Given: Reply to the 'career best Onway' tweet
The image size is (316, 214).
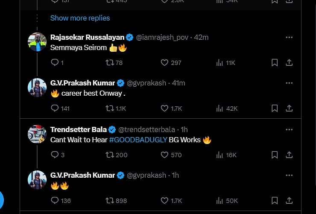Looking at the screenshot, I should (x=55, y=108).
